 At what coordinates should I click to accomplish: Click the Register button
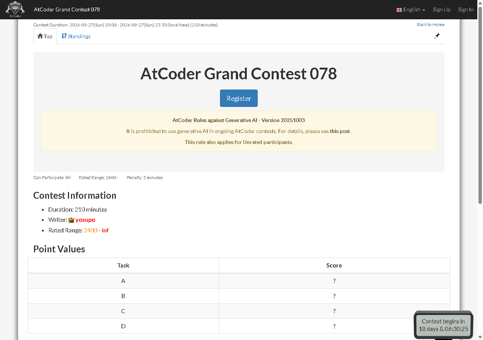pos(239,98)
